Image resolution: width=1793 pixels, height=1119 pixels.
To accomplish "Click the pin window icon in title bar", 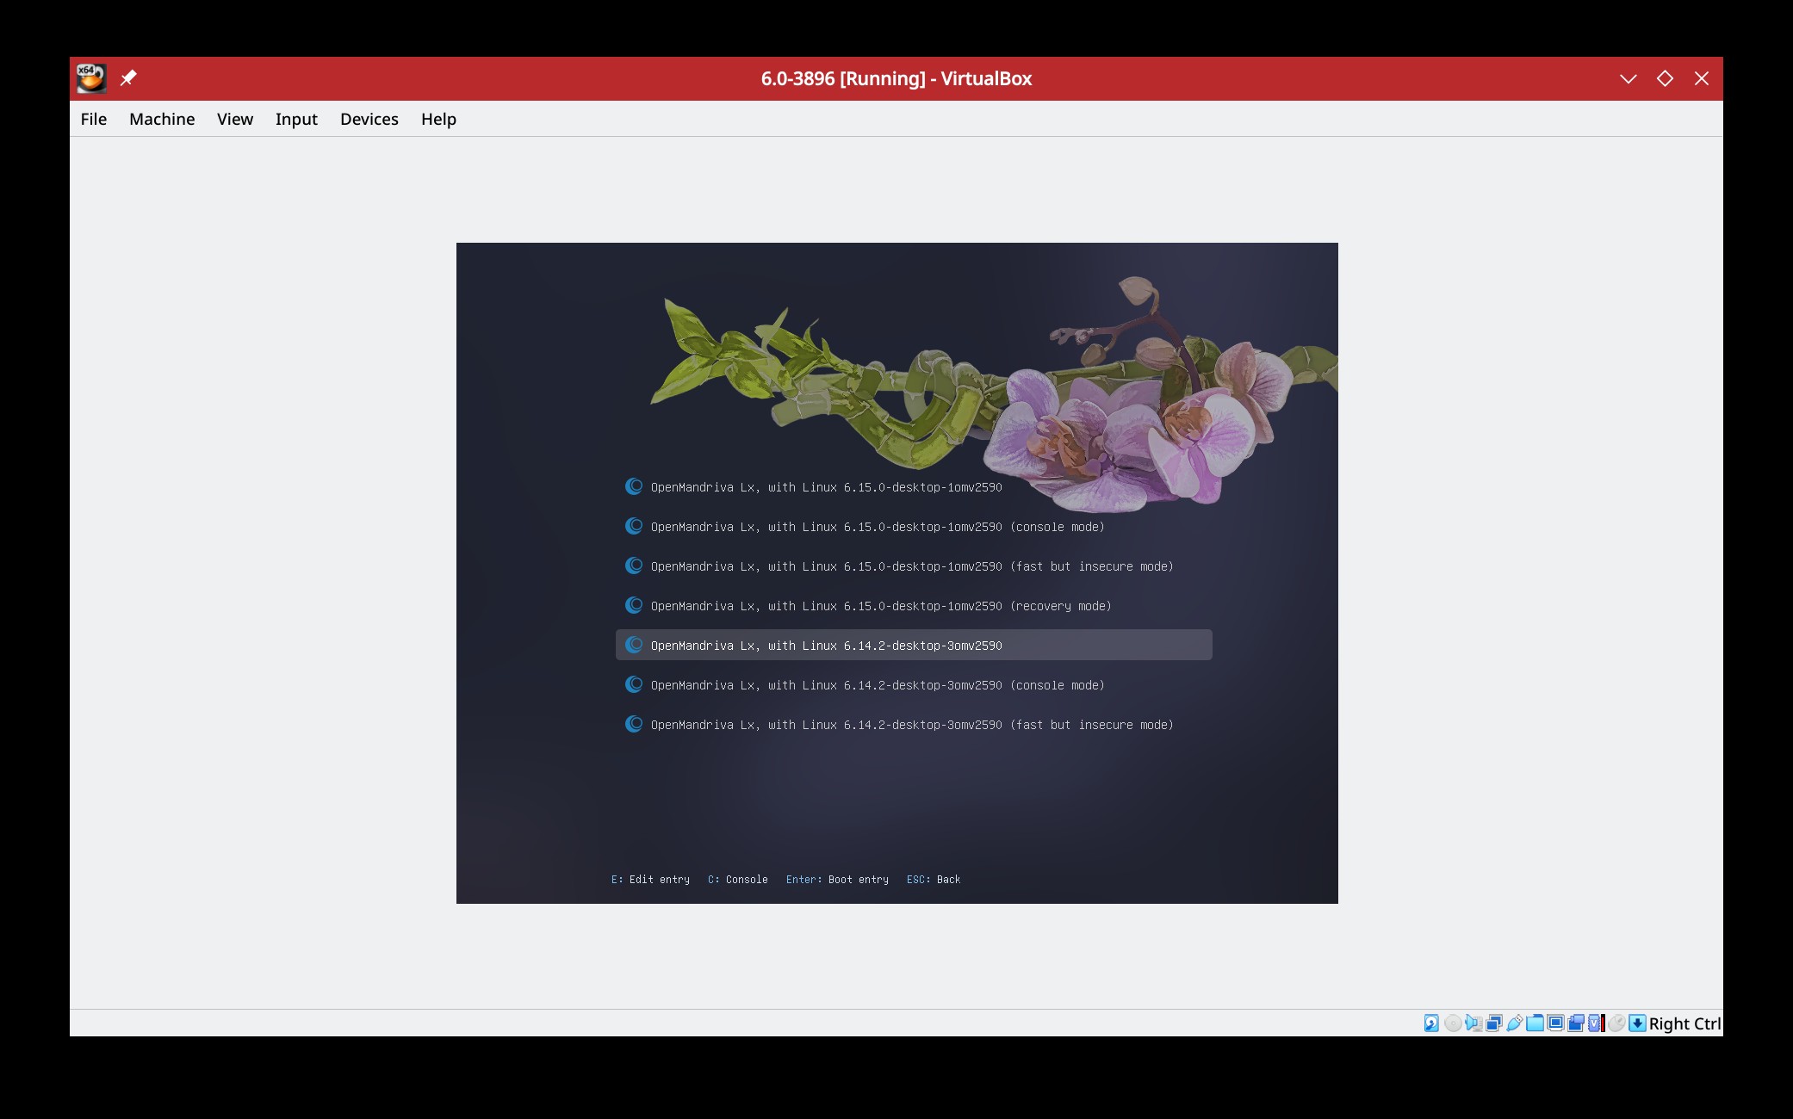I will click(x=128, y=78).
